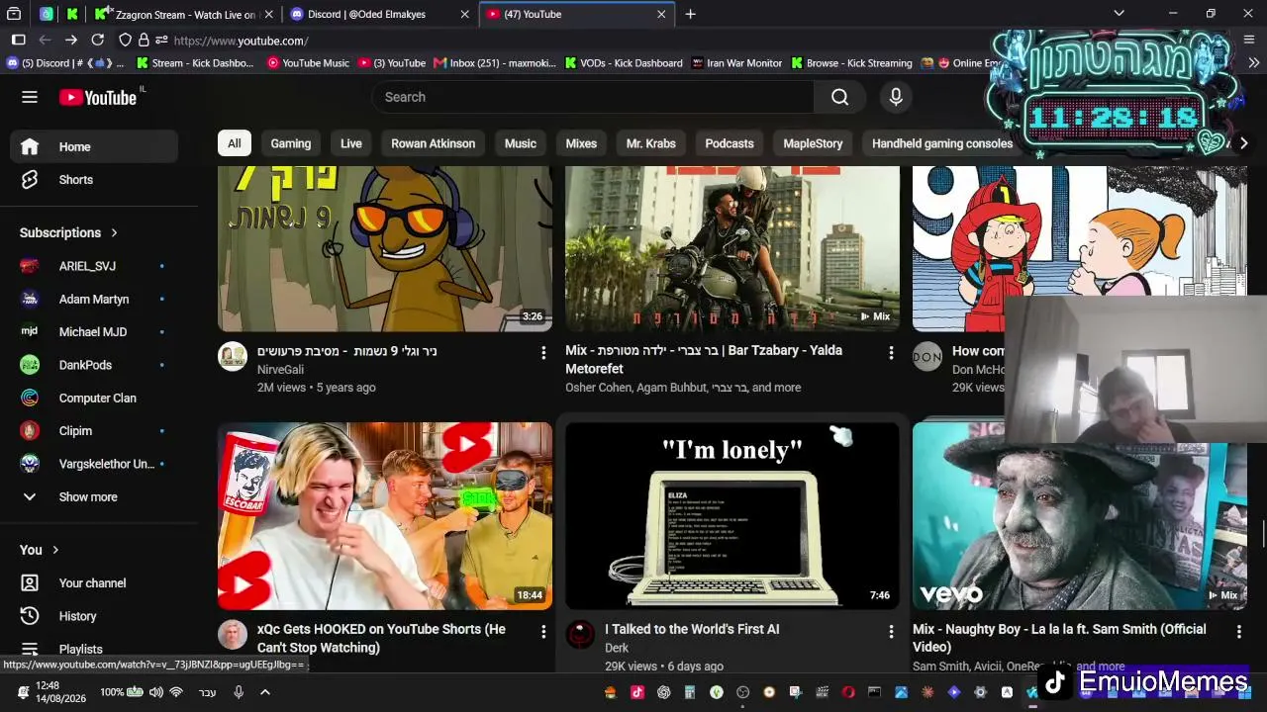Click the search magnifier button
This screenshot has height=712, width=1267.
(839, 97)
